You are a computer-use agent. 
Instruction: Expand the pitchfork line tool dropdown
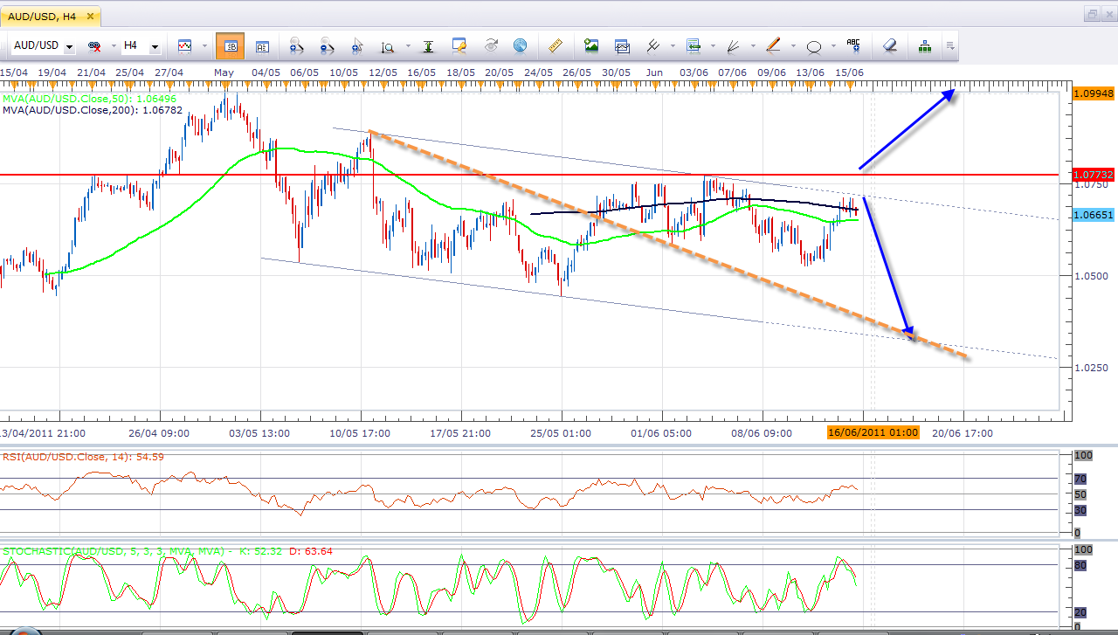coord(671,45)
